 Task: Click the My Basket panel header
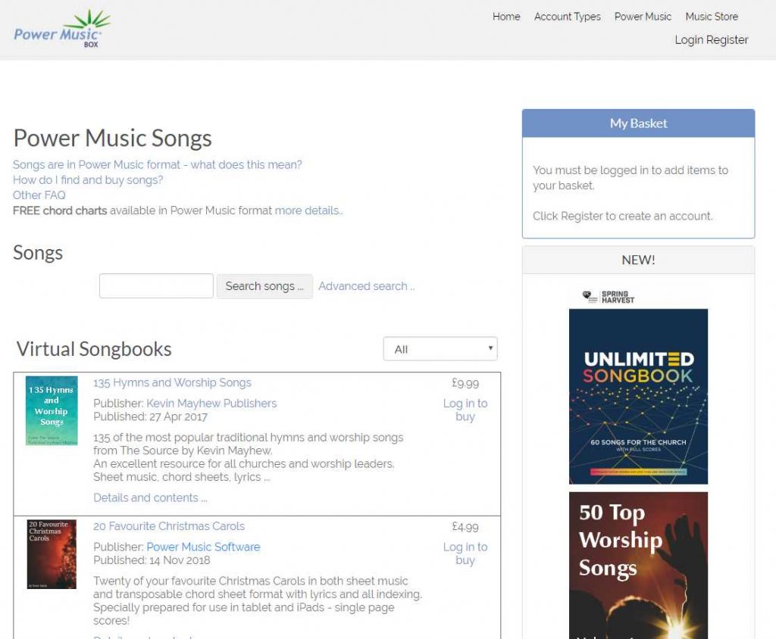click(x=638, y=123)
